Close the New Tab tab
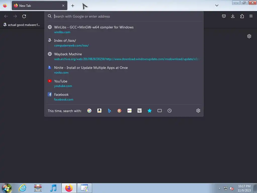Viewport: 257px width, 193px height. pos(63,6)
